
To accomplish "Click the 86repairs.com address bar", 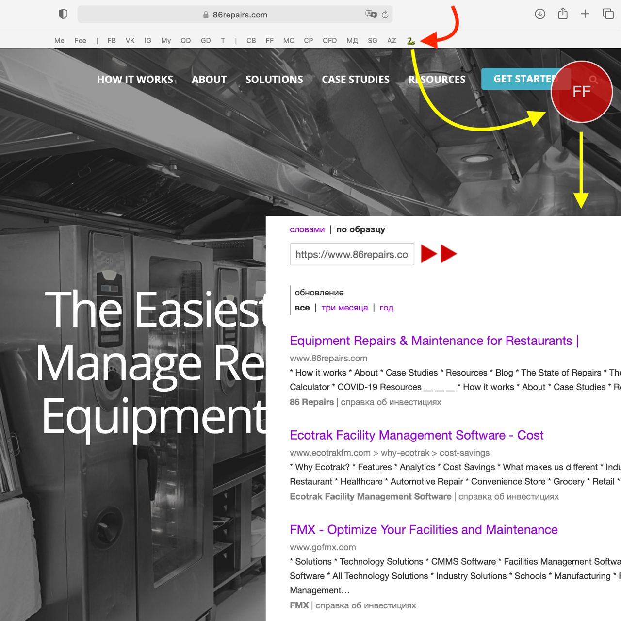I will click(235, 15).
